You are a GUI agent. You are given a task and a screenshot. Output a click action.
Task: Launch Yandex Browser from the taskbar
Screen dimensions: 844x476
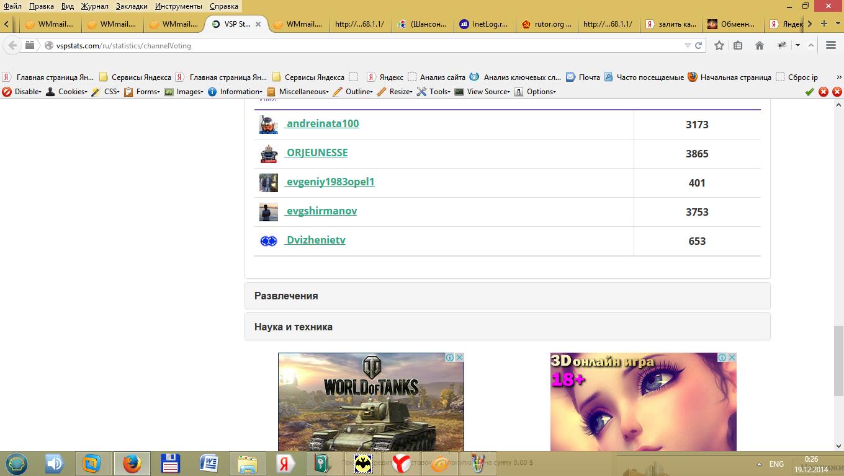tap(401, 464)
